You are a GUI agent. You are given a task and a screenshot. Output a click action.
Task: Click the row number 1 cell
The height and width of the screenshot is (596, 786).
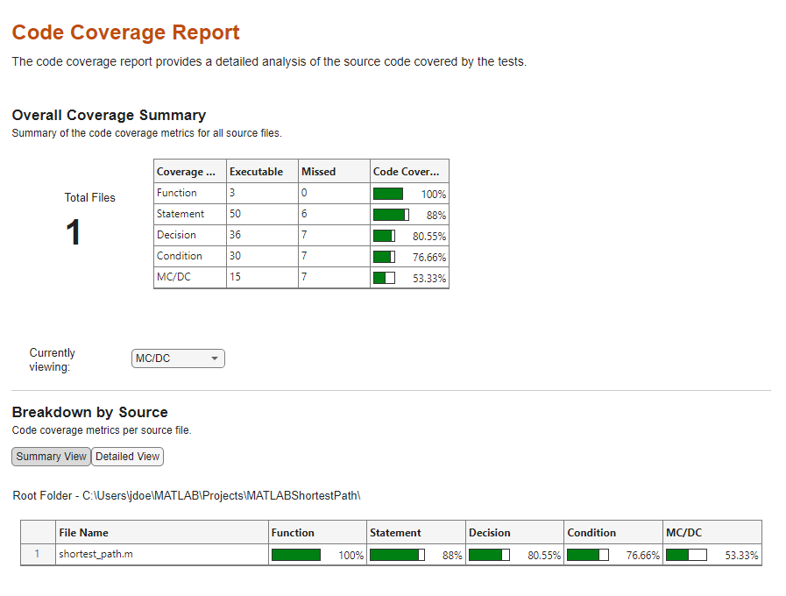37,554
